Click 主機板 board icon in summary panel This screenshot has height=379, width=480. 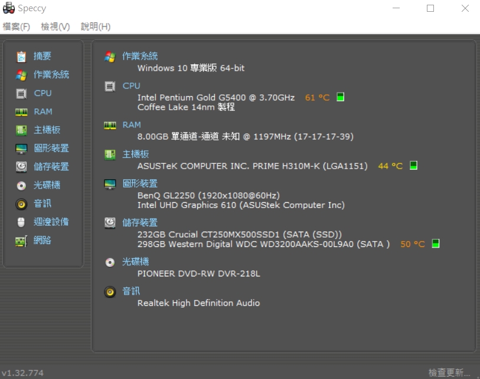point(110,154)
